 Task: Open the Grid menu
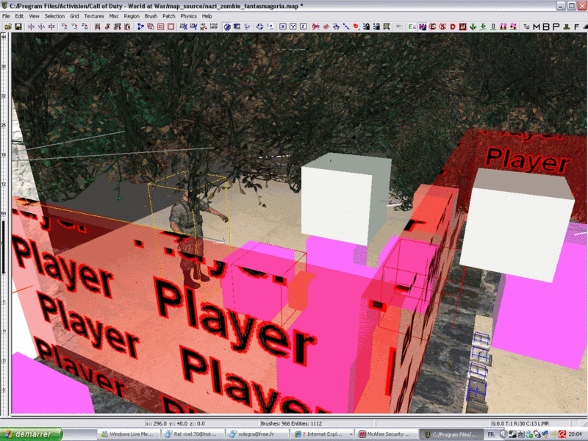(x=74, y=16)
